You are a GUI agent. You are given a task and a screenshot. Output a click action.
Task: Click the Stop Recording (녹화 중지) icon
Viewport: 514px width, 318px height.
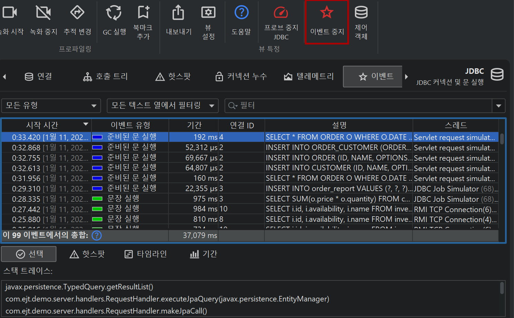coord(43,13)
